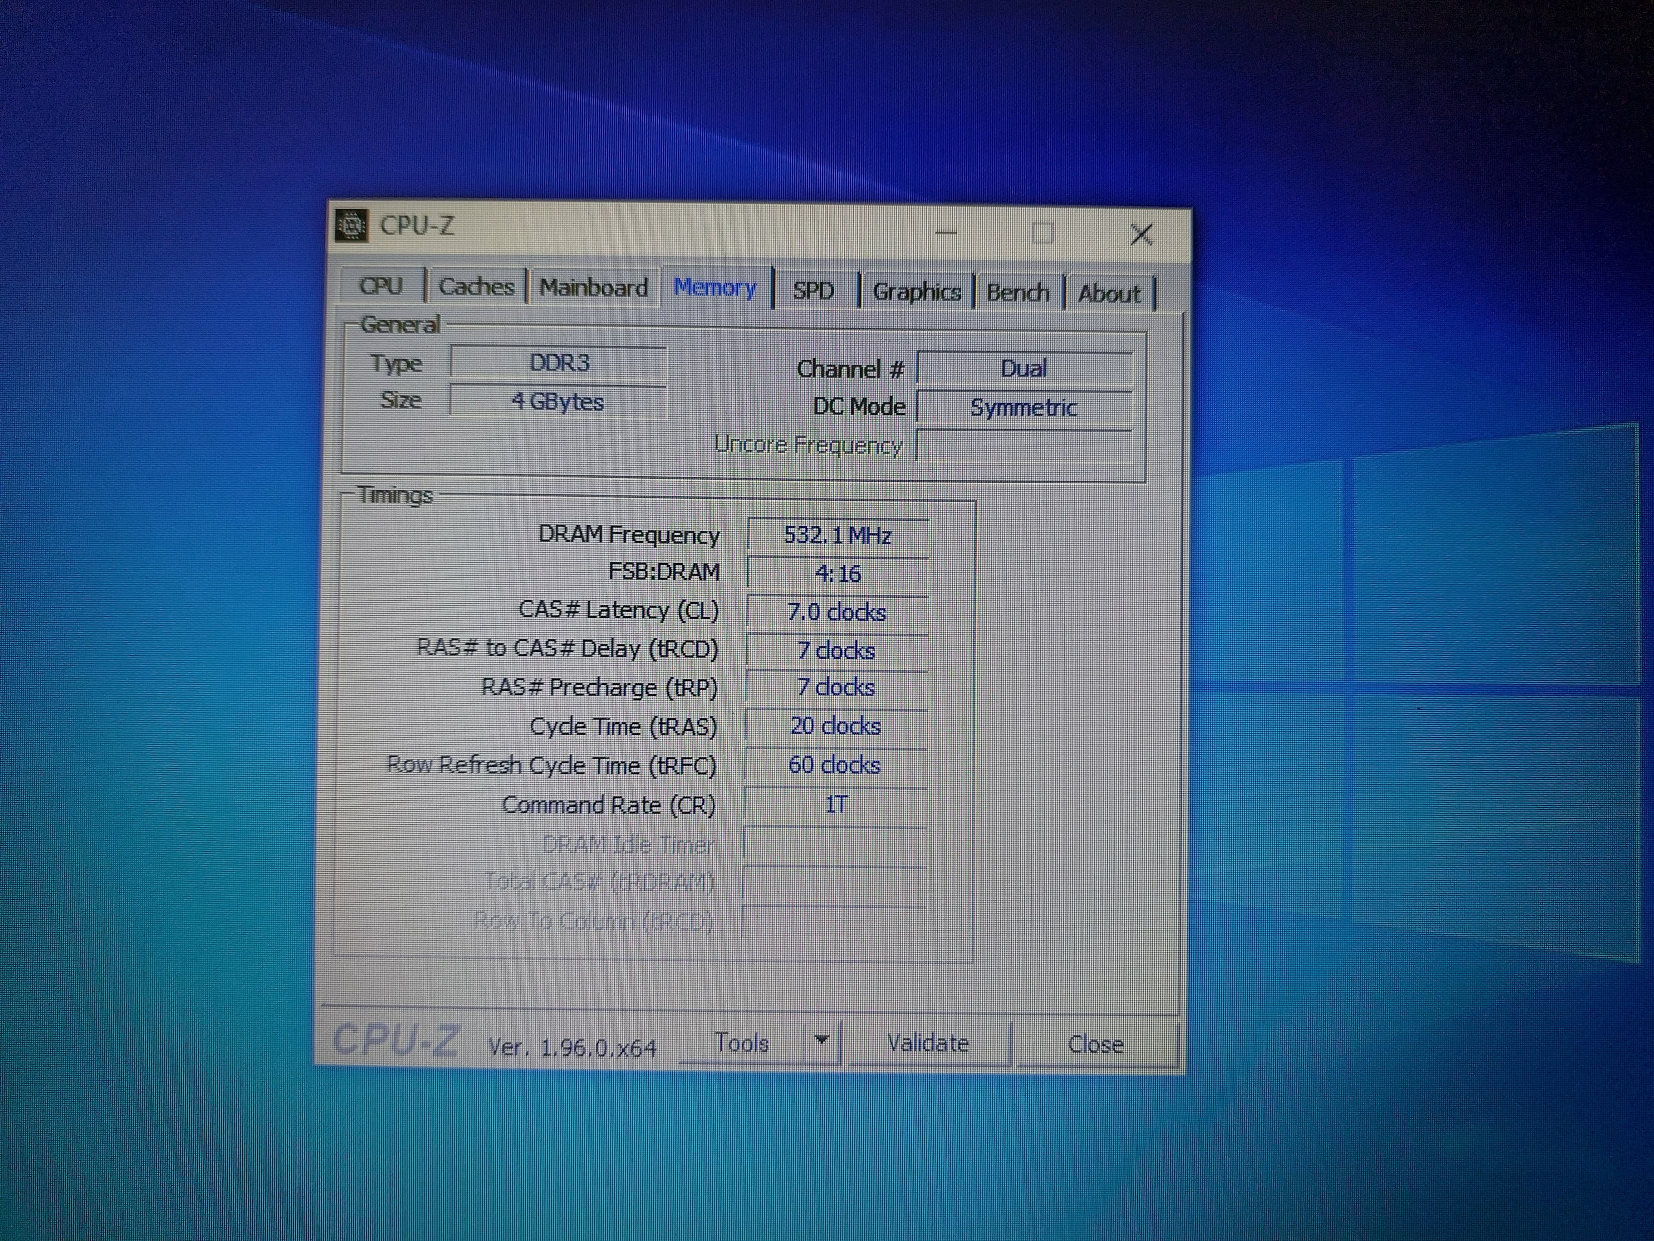Click the DC Mode label
1654x1241 pixels.
tap(859, 407)
